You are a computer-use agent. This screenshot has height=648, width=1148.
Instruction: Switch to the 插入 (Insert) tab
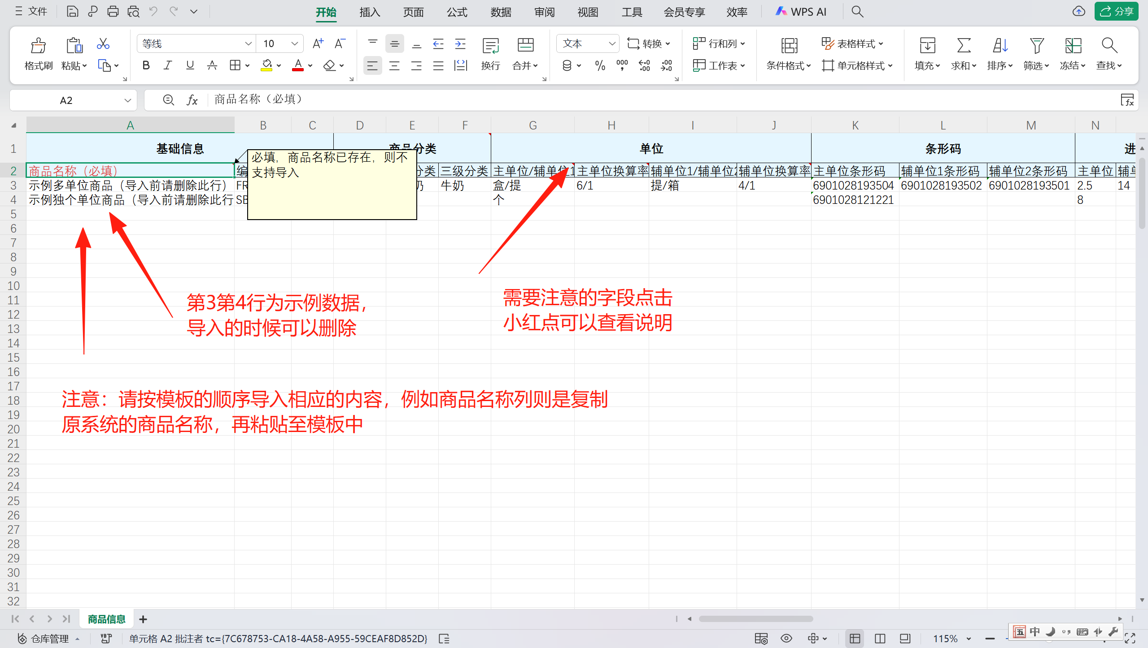[x=370, y=12]
